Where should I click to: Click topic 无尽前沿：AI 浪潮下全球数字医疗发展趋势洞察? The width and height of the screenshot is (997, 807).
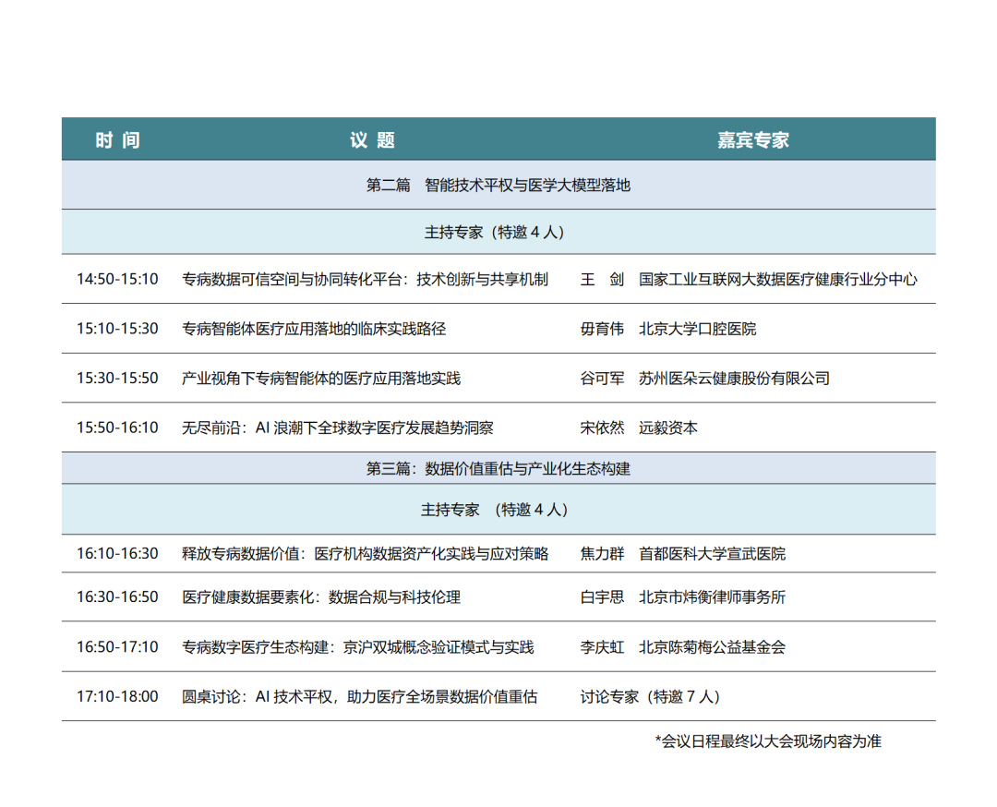tap(338, 428)
